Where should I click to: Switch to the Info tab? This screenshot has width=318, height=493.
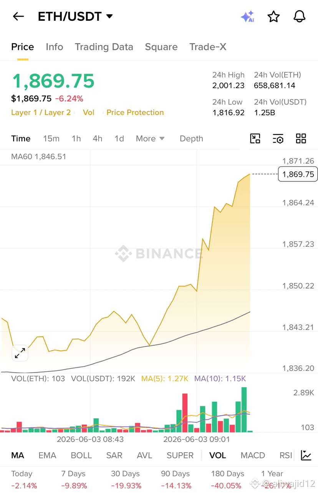click(x=55, y=47)
